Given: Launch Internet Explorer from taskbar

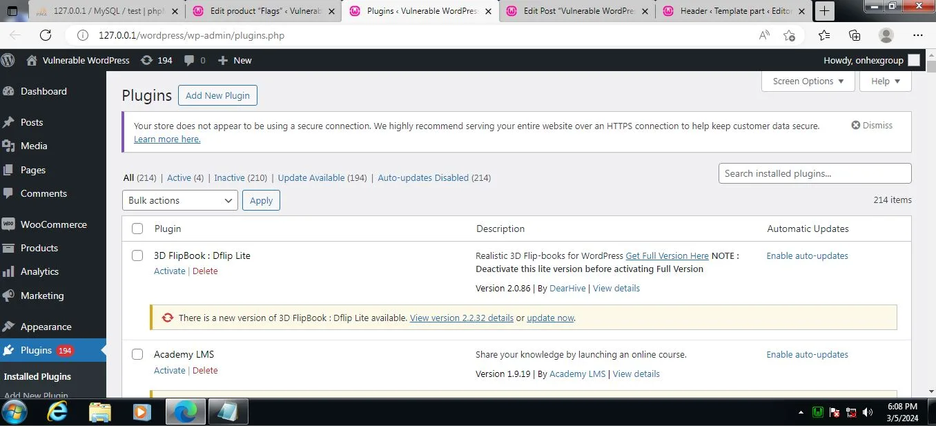Looking at the screenshot, I should (58, 412).
